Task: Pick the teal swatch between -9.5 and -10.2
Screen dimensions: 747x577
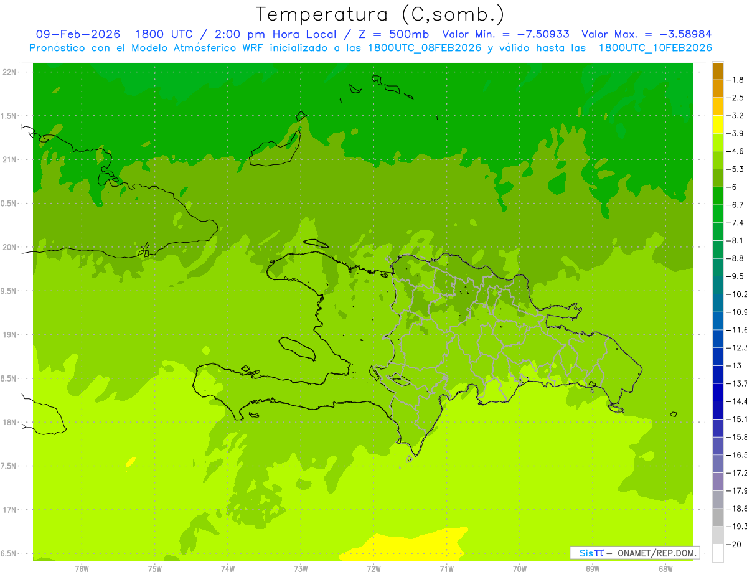Action: (x=718, y=285)
